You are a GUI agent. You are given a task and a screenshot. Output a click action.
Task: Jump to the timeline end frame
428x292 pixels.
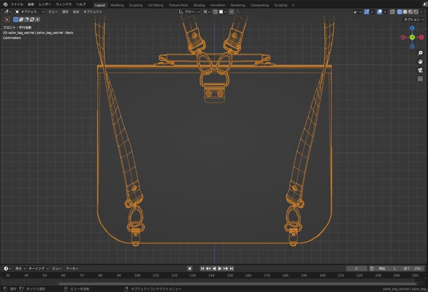click(x=232, y=268)
